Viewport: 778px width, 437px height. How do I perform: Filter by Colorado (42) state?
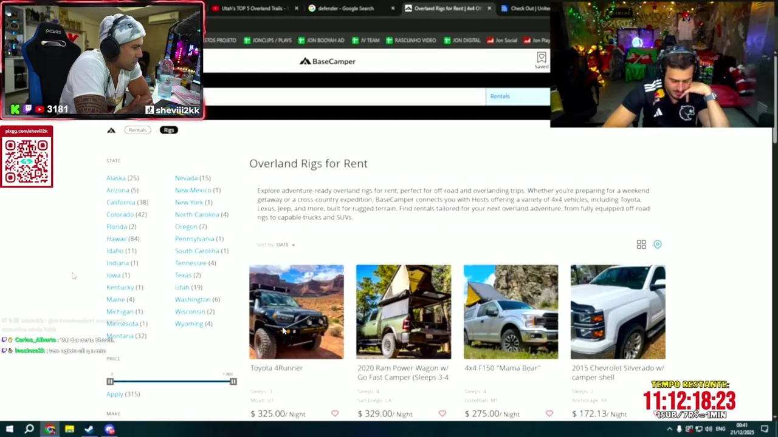126,214
